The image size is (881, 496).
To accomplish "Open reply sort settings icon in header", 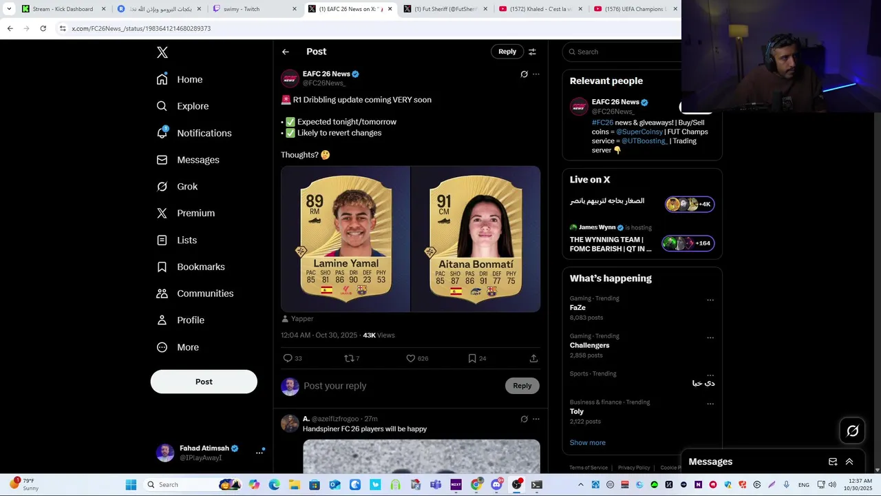I will (532, 52).
